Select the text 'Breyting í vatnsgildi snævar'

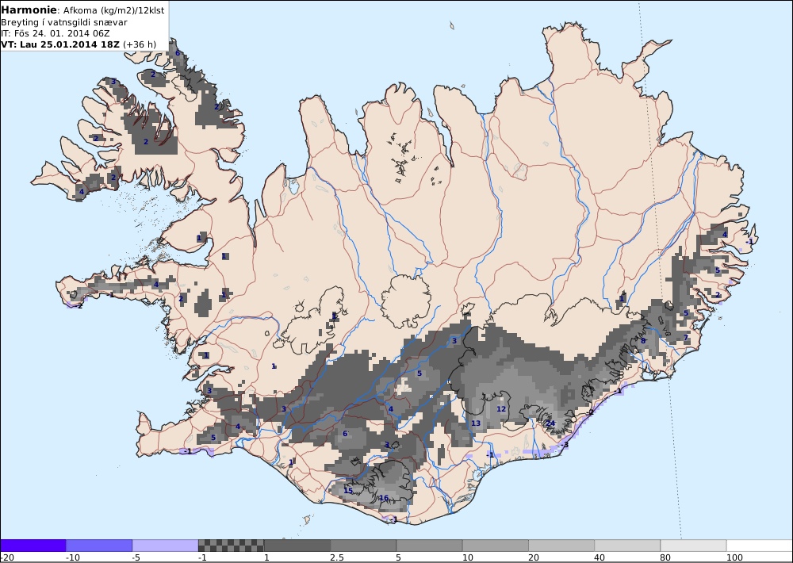pyautogui.click(x=64, y=22)
